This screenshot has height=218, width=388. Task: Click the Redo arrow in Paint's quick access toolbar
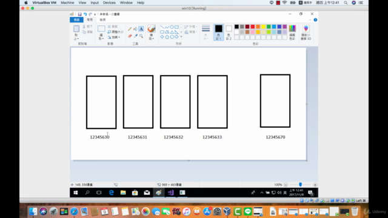tap(90, 15)
